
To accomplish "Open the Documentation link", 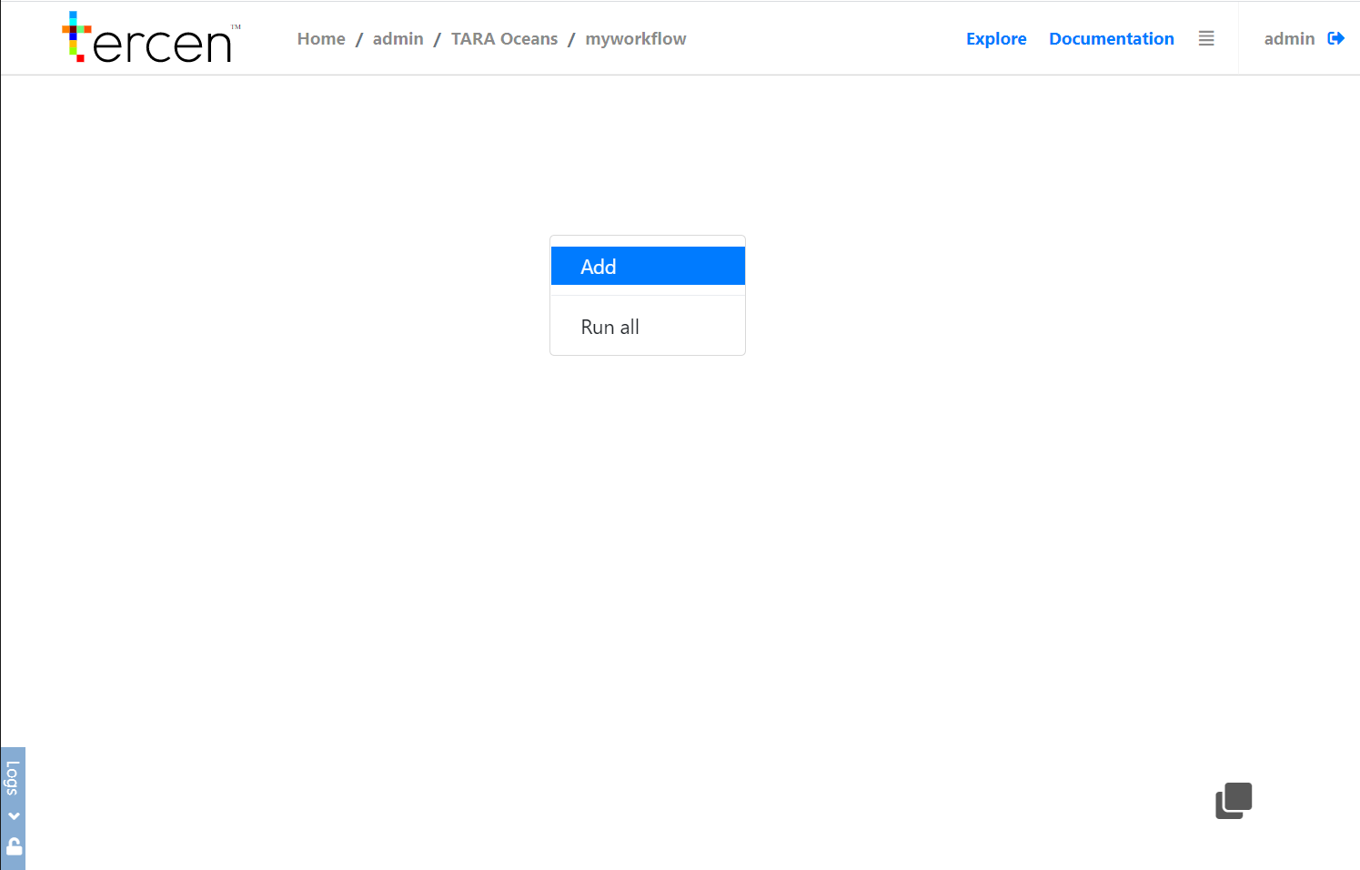I will [1112, 39].
